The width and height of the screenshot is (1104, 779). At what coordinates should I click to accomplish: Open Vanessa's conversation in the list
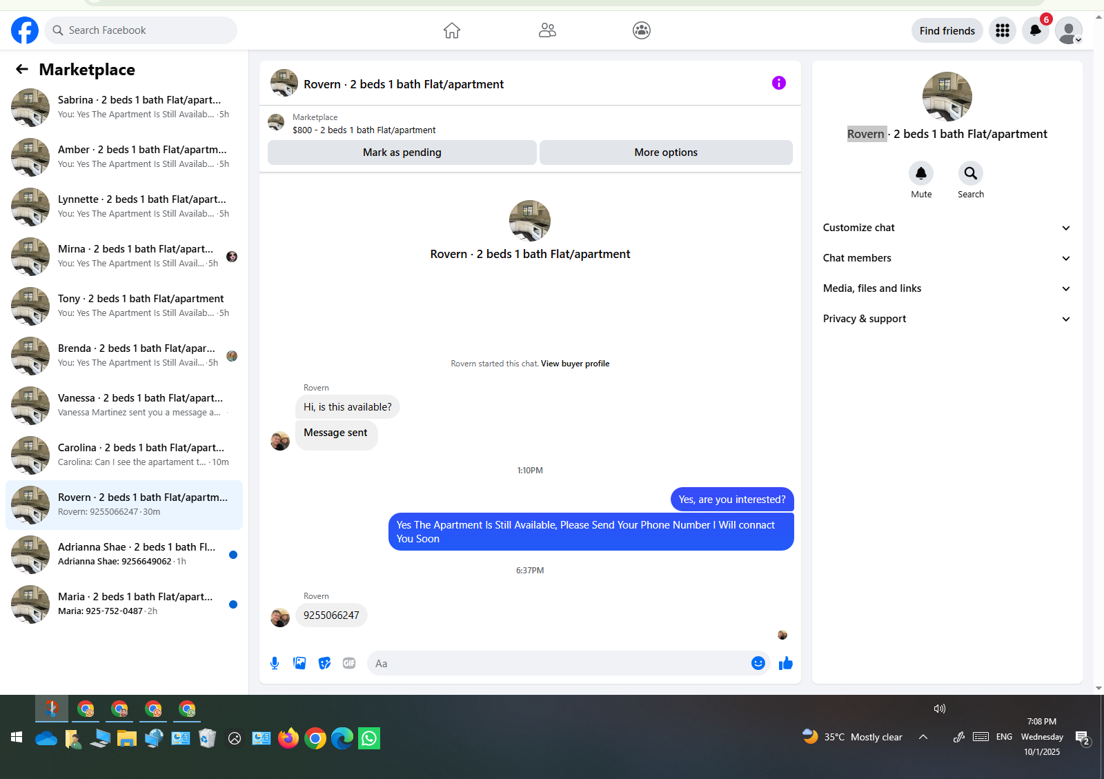[124, 406]
